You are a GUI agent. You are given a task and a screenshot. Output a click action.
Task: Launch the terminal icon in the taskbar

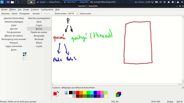(16, 2)
